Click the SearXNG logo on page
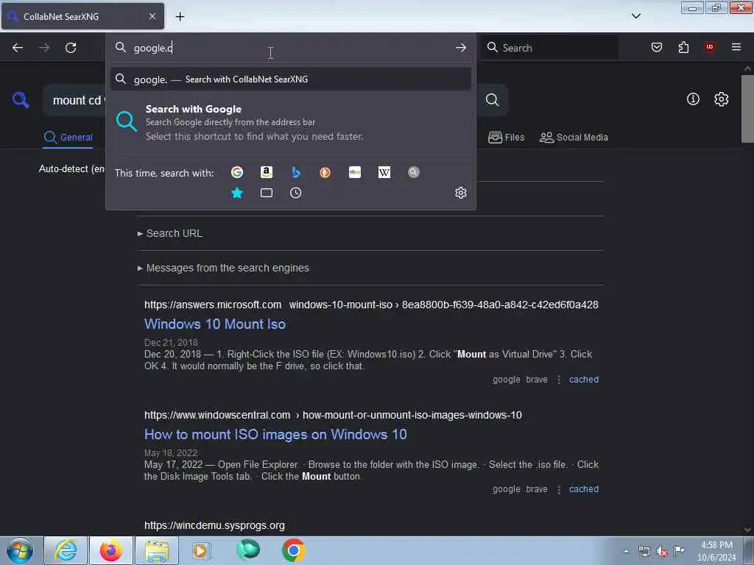The image size is (754, 565). (21, 100)
